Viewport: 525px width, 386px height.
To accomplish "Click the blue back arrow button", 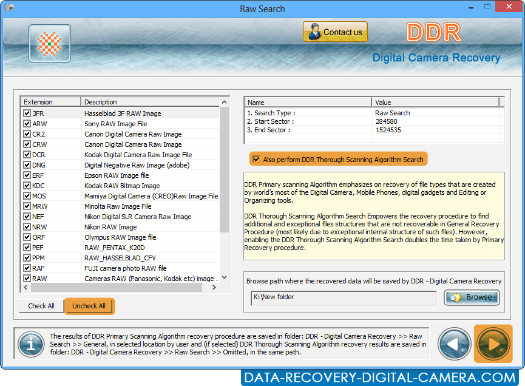I will [454, 344].
